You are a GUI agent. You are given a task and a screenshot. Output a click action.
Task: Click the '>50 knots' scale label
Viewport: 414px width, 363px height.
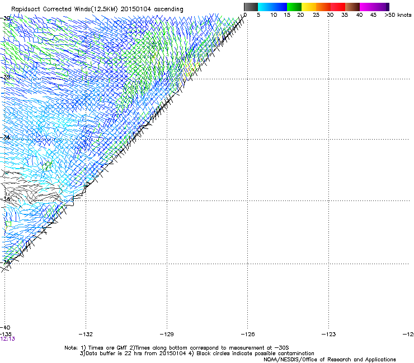(398, 15)
